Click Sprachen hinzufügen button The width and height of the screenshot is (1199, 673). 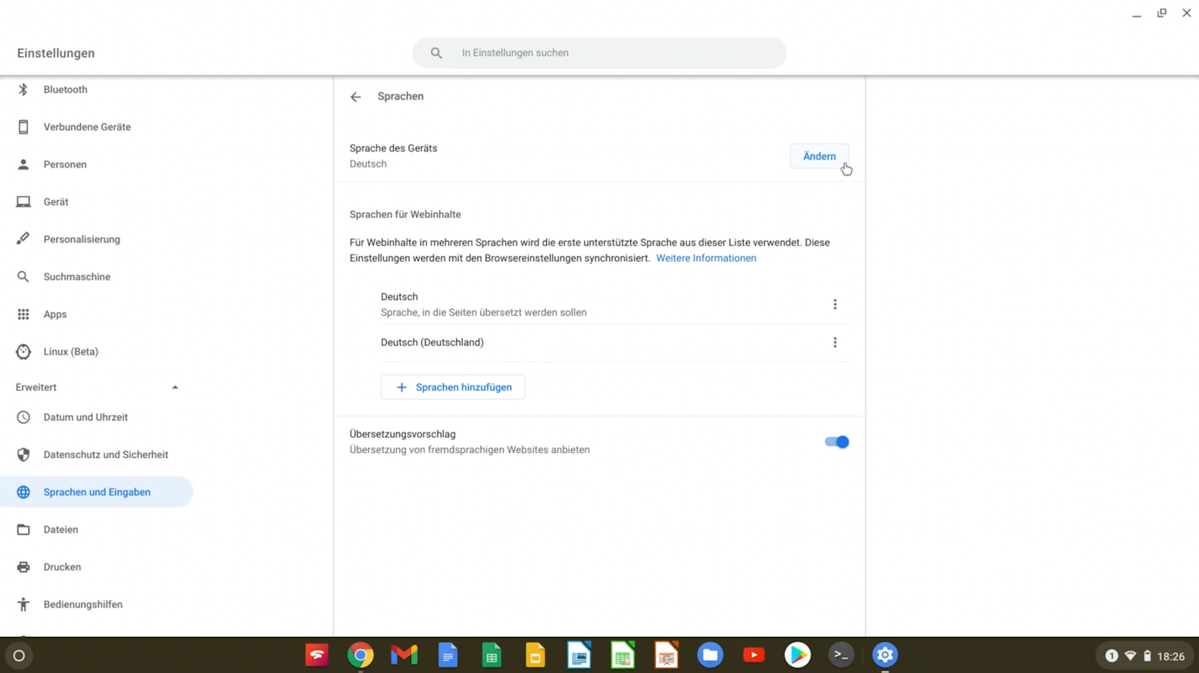pyautogui.click(x=453, y=387)
